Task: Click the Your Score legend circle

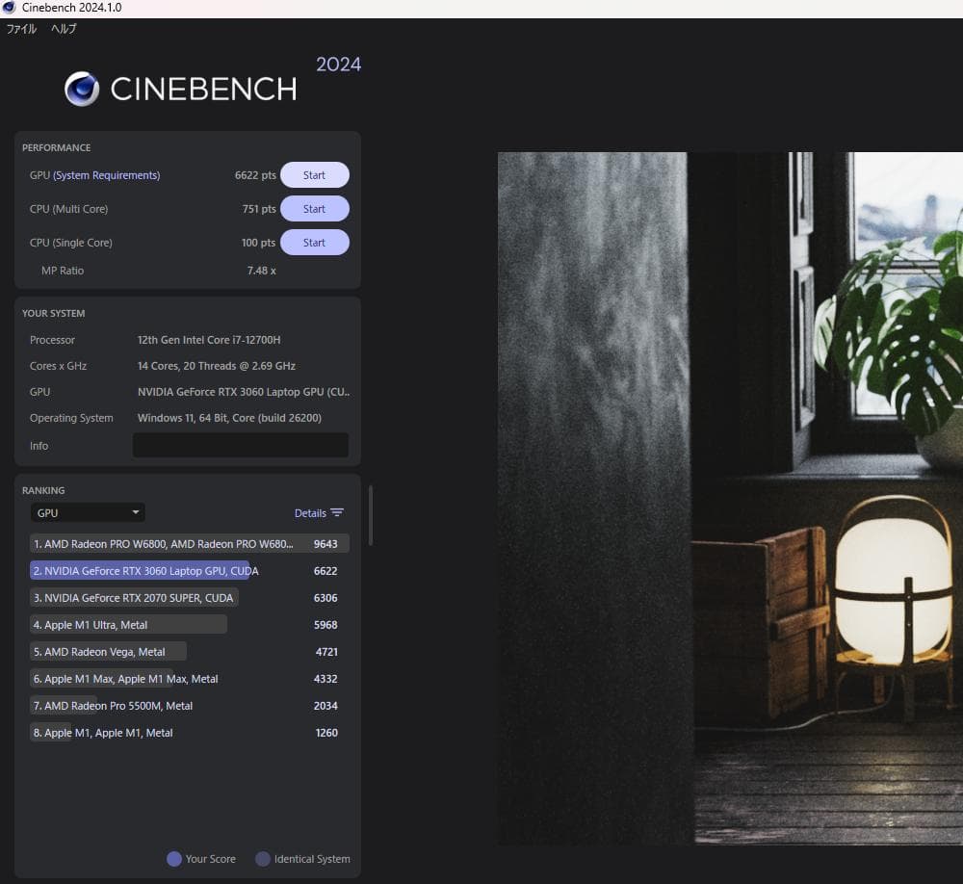Action: pos(174,859)
